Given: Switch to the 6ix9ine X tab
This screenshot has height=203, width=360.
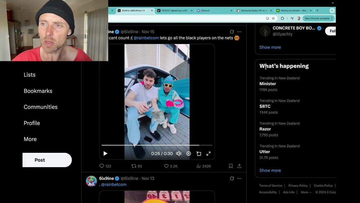Looking at the screenshot, I should [134, 10].
